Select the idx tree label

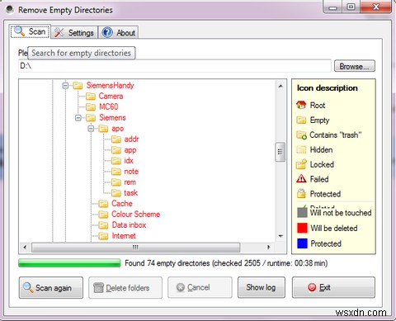[x=129, y=161]
